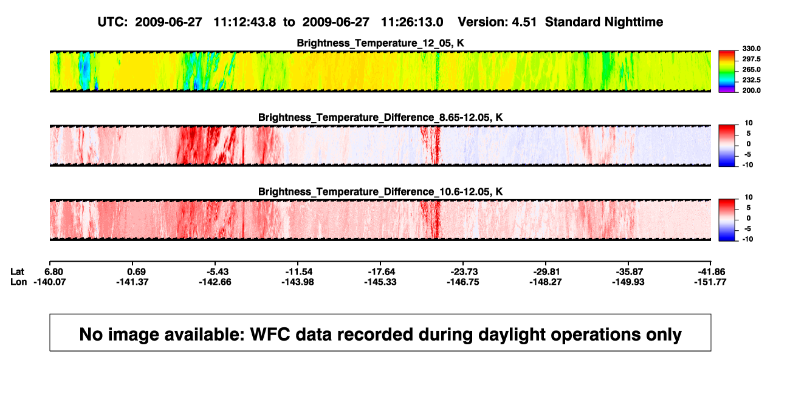Click longitude value "-151.77"

[711, 282]
